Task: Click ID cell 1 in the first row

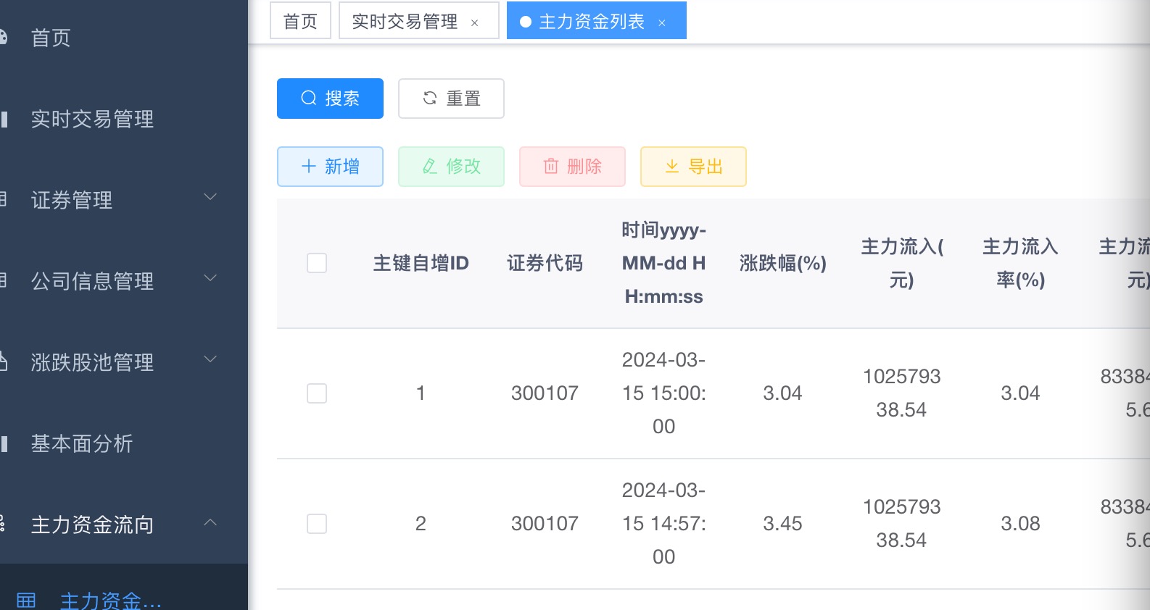Action: click(x=421, y=393)
